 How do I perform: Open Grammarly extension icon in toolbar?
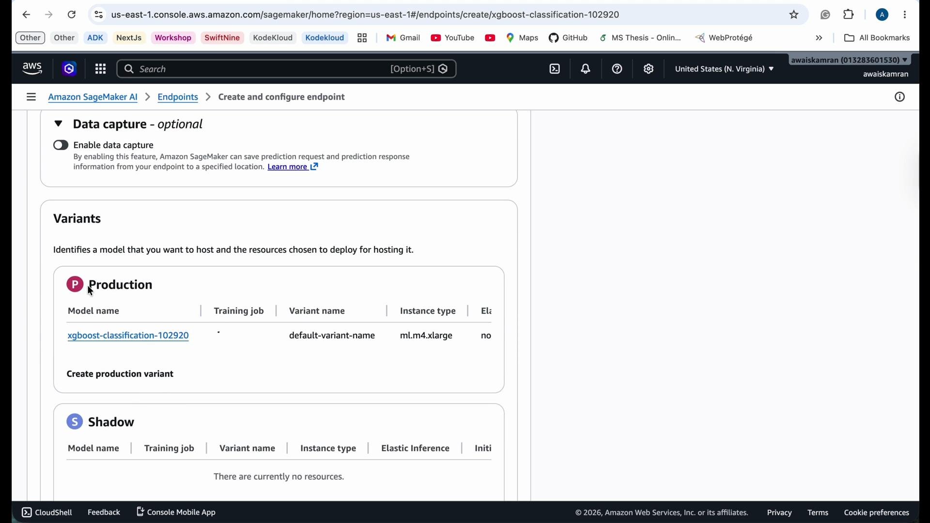pyautogui.click(x=825, y=15)
